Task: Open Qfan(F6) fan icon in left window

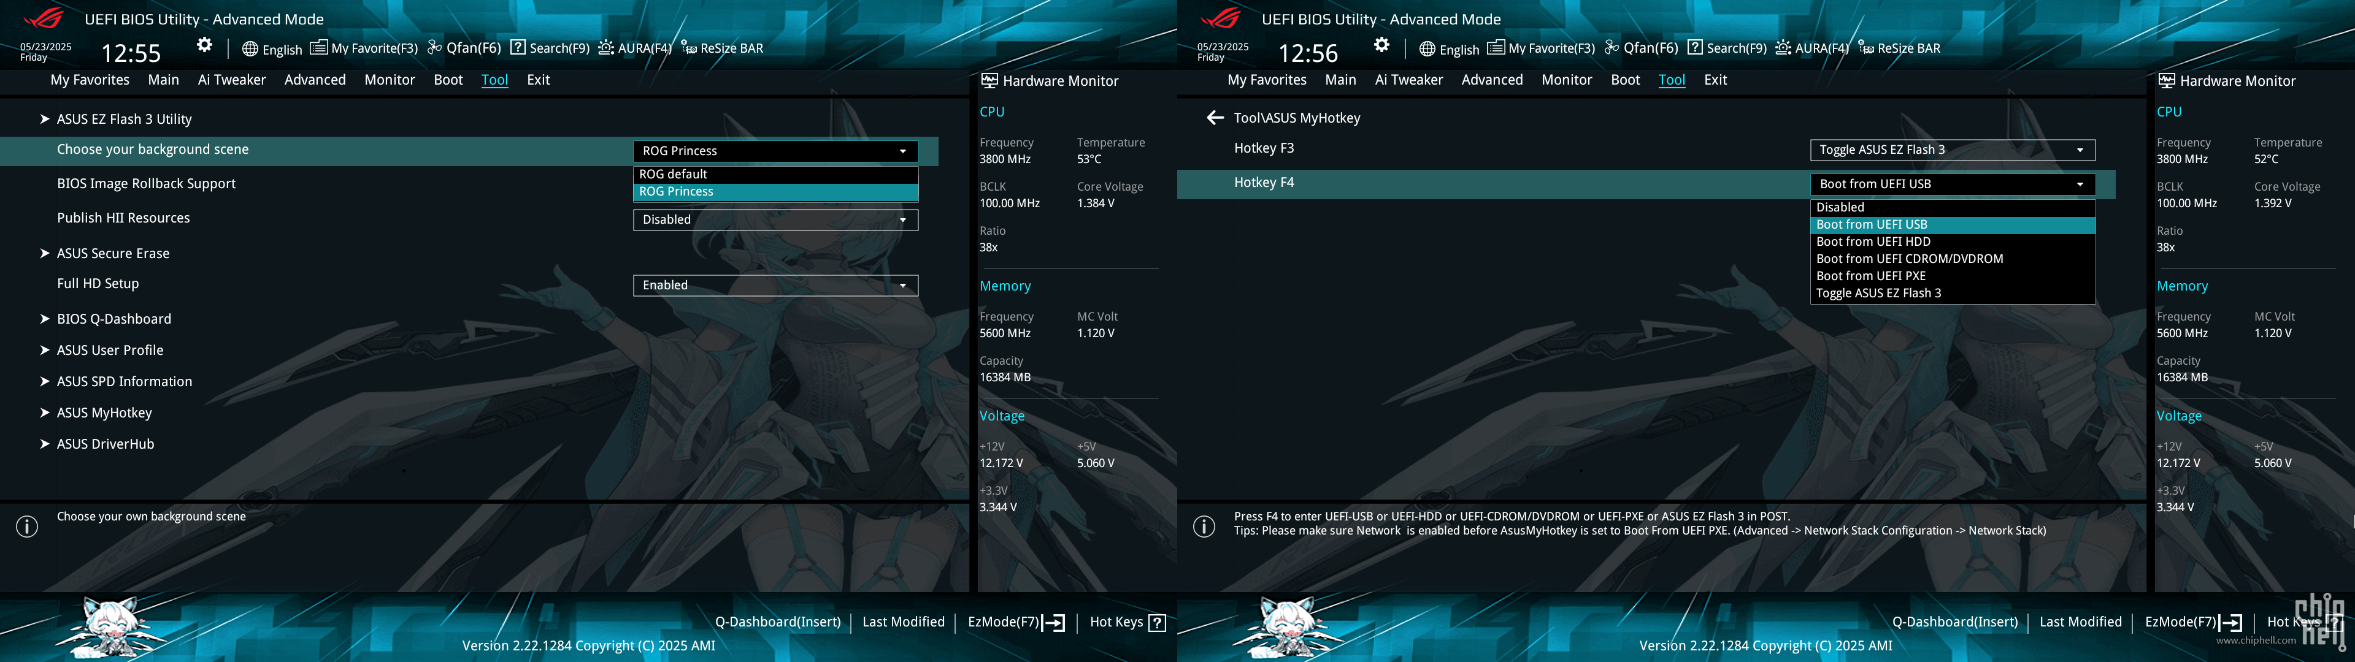Action: point(435,47)
